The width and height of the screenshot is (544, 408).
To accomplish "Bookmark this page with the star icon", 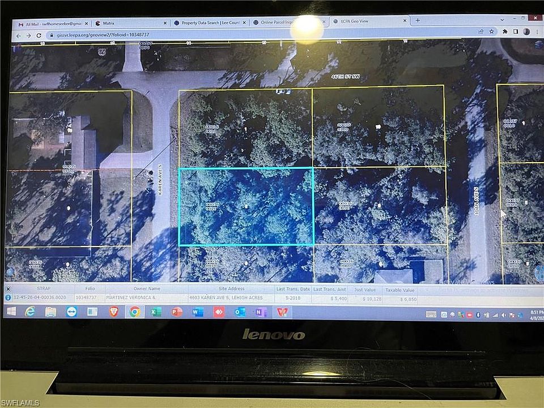I will [492, 32].
